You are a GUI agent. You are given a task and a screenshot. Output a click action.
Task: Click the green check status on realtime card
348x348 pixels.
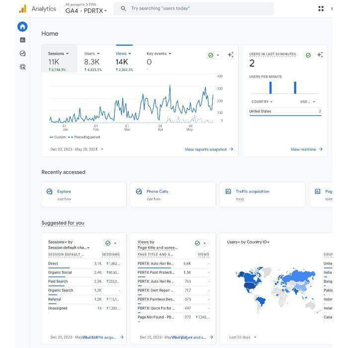(308, 55)
